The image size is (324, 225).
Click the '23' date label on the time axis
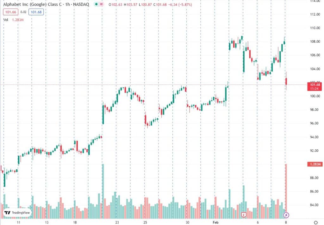(117, 222)
